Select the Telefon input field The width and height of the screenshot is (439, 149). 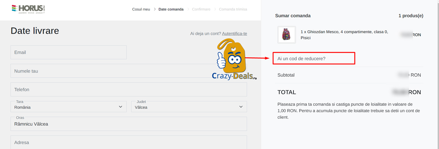[x=128, y=89]
